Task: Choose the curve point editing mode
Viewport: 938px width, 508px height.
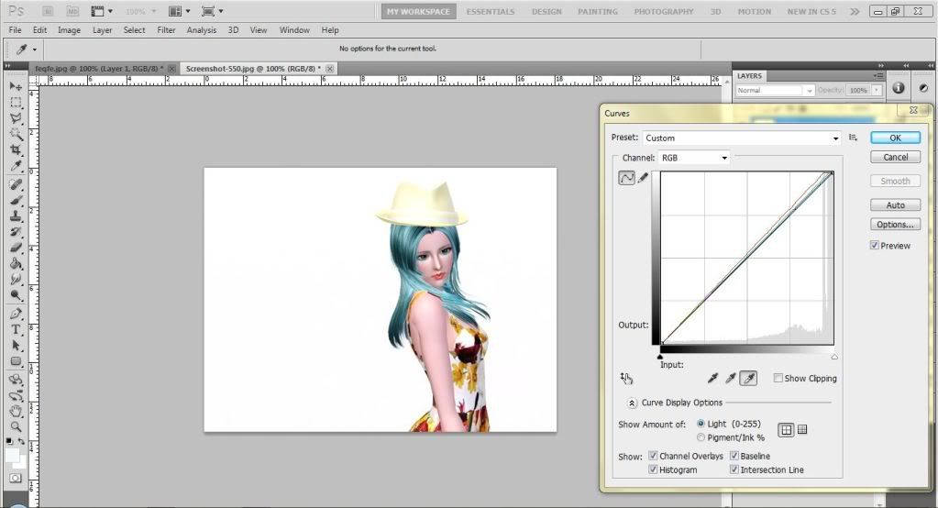Action: (626, 178)
